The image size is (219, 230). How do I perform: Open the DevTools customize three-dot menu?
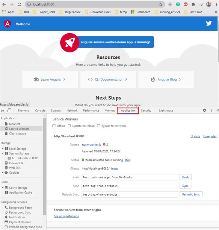(211, 110)
